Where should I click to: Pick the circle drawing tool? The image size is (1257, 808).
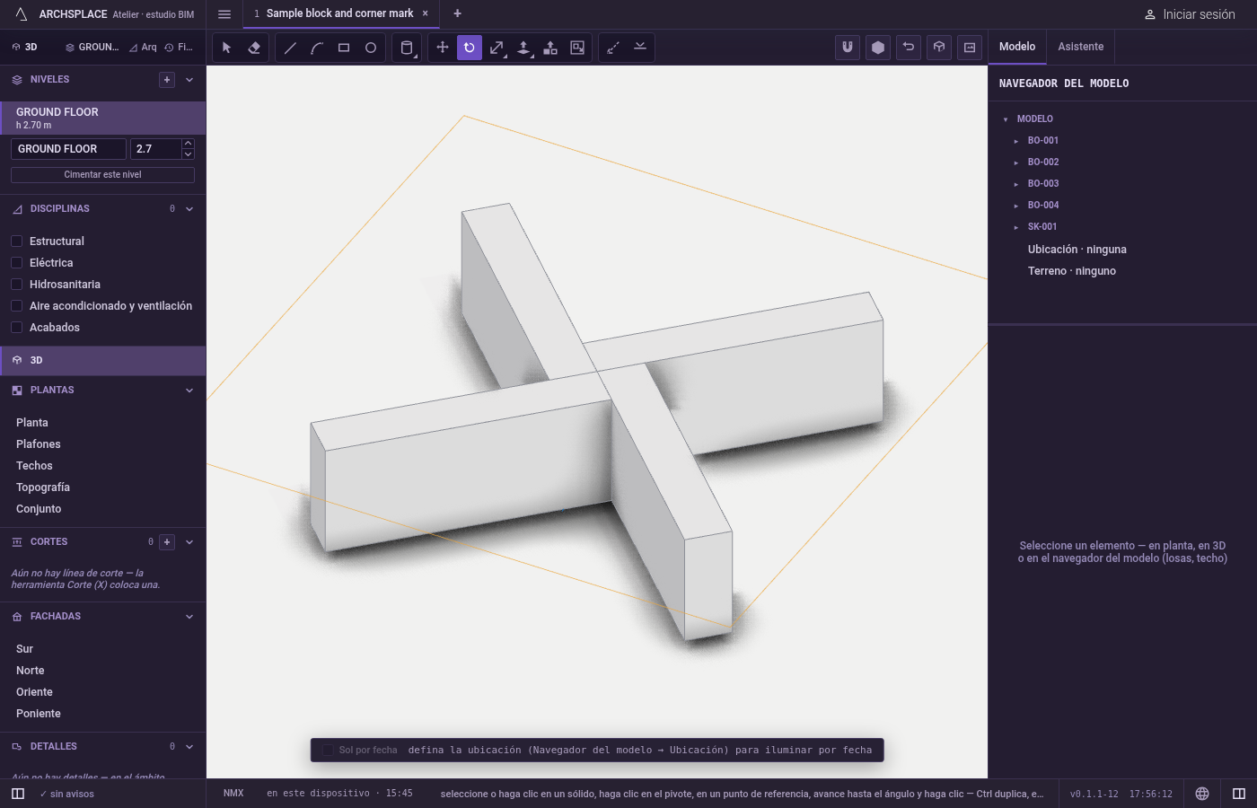coord(371,48)
